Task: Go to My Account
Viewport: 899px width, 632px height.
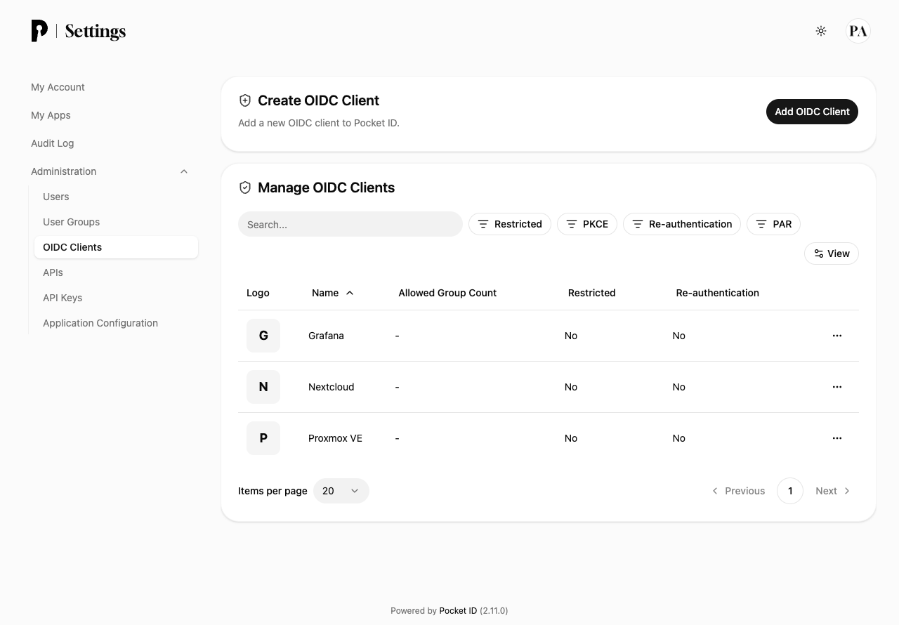Action: click(x=58, y=87)
